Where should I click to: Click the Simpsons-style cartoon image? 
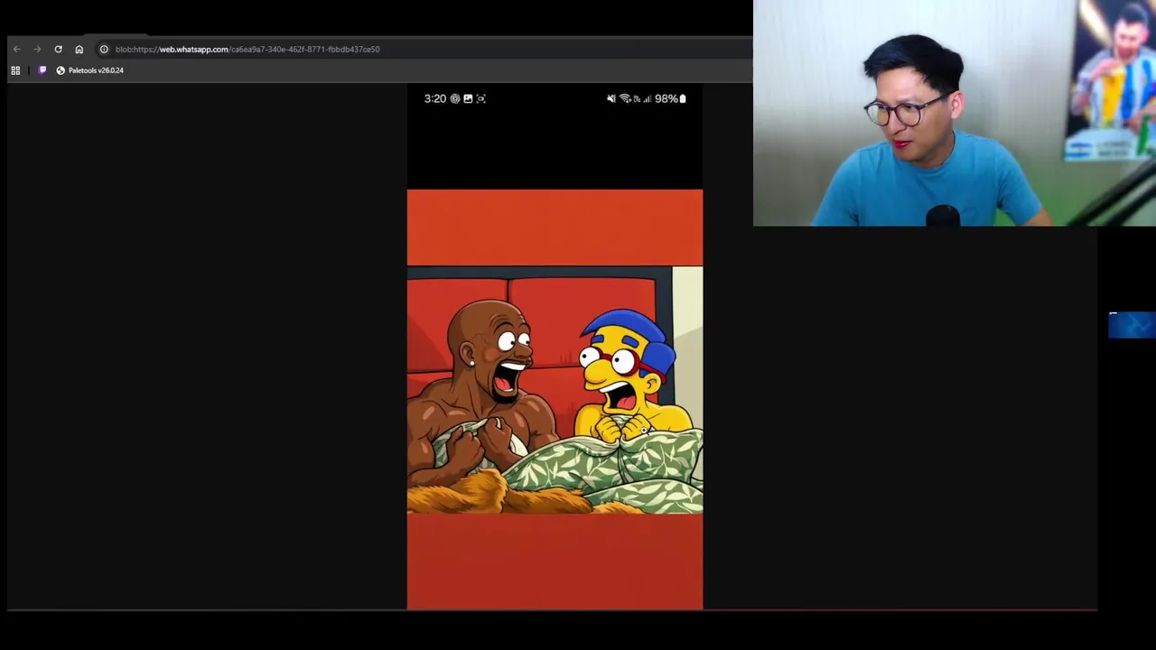(x=555, y=390)
